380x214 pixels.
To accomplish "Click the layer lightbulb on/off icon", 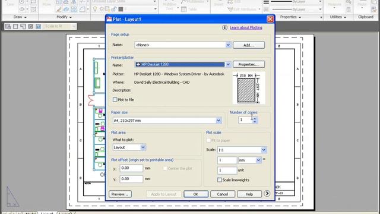I will click(x=95, y=10).
